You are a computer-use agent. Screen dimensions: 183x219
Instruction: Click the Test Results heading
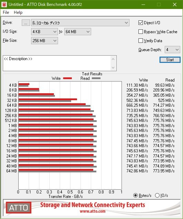pos(92,74)
